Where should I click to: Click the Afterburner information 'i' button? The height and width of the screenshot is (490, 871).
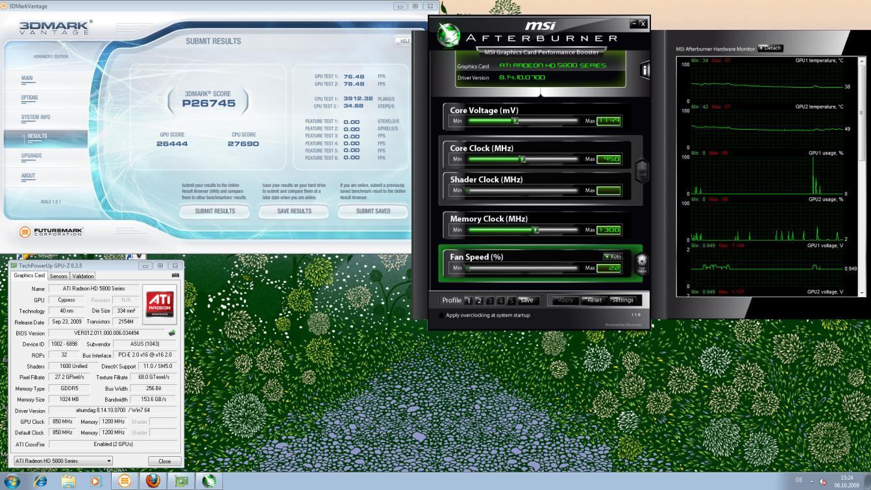point(644,70)
